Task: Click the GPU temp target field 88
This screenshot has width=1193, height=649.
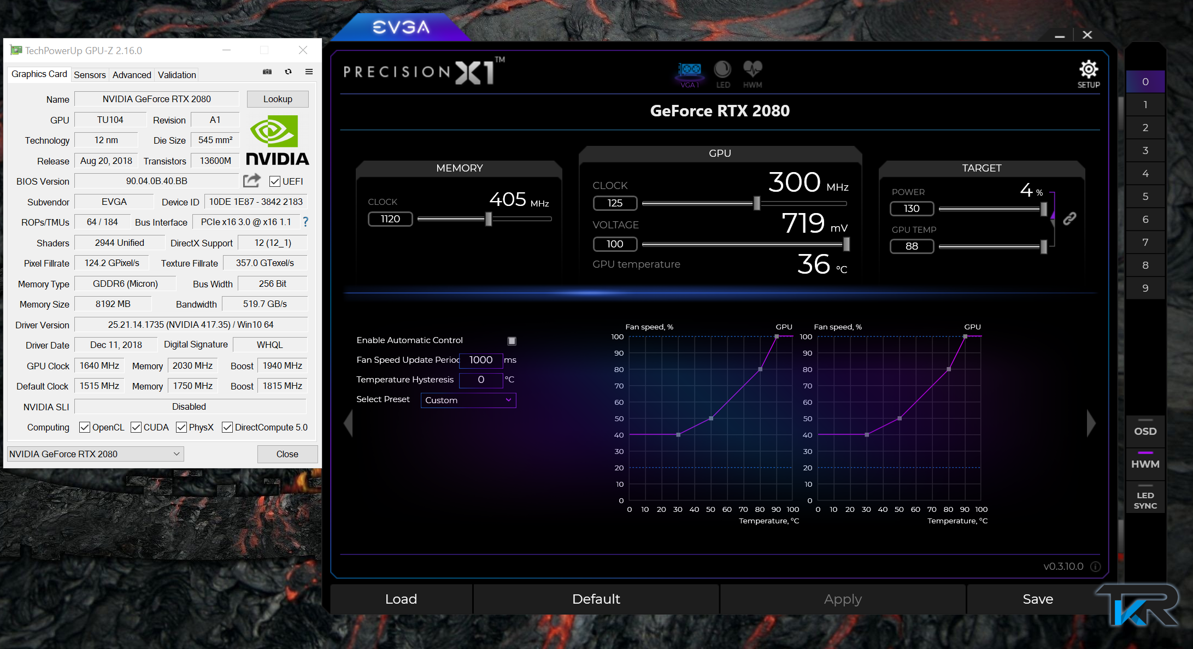Action: [x=912, y=246]
